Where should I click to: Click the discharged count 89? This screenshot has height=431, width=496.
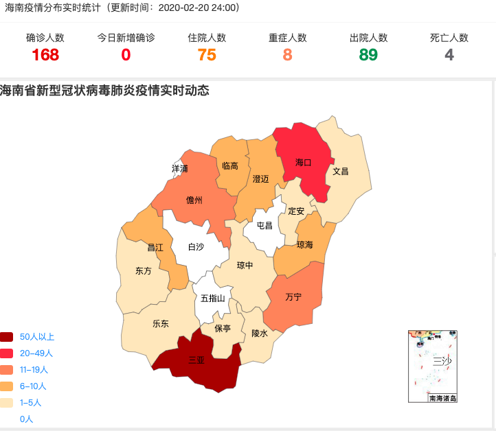[368, 55]
